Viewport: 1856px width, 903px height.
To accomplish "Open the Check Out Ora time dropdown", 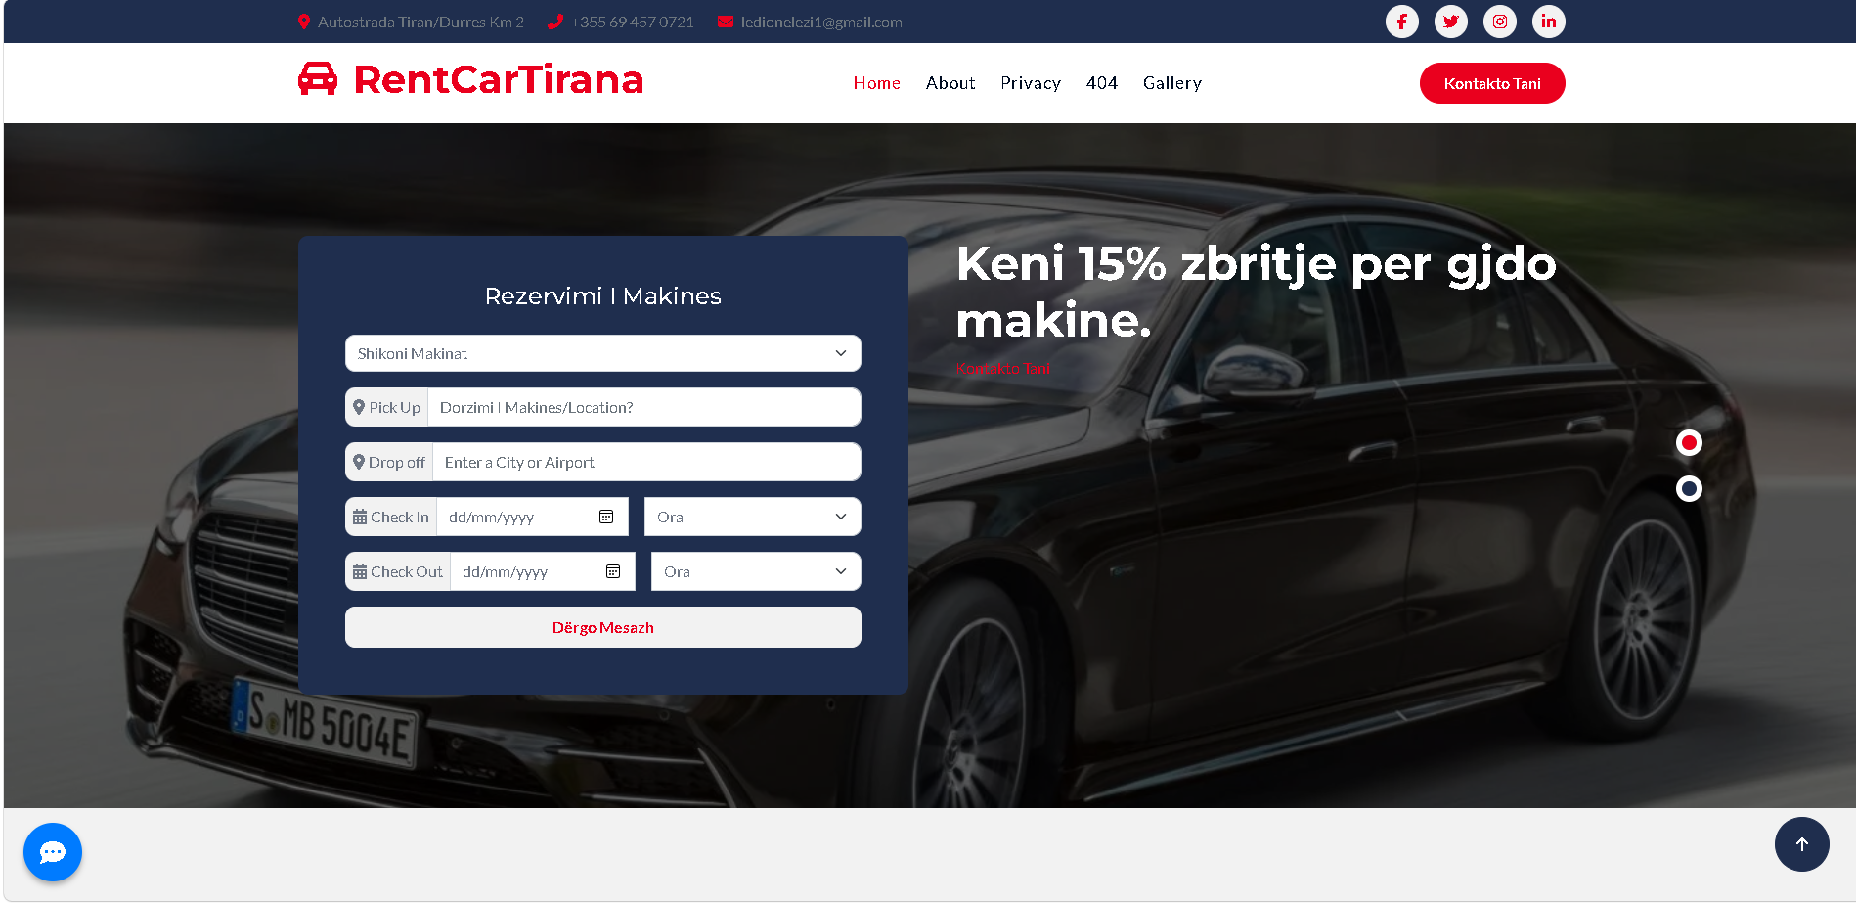I will tap(755, 571).
